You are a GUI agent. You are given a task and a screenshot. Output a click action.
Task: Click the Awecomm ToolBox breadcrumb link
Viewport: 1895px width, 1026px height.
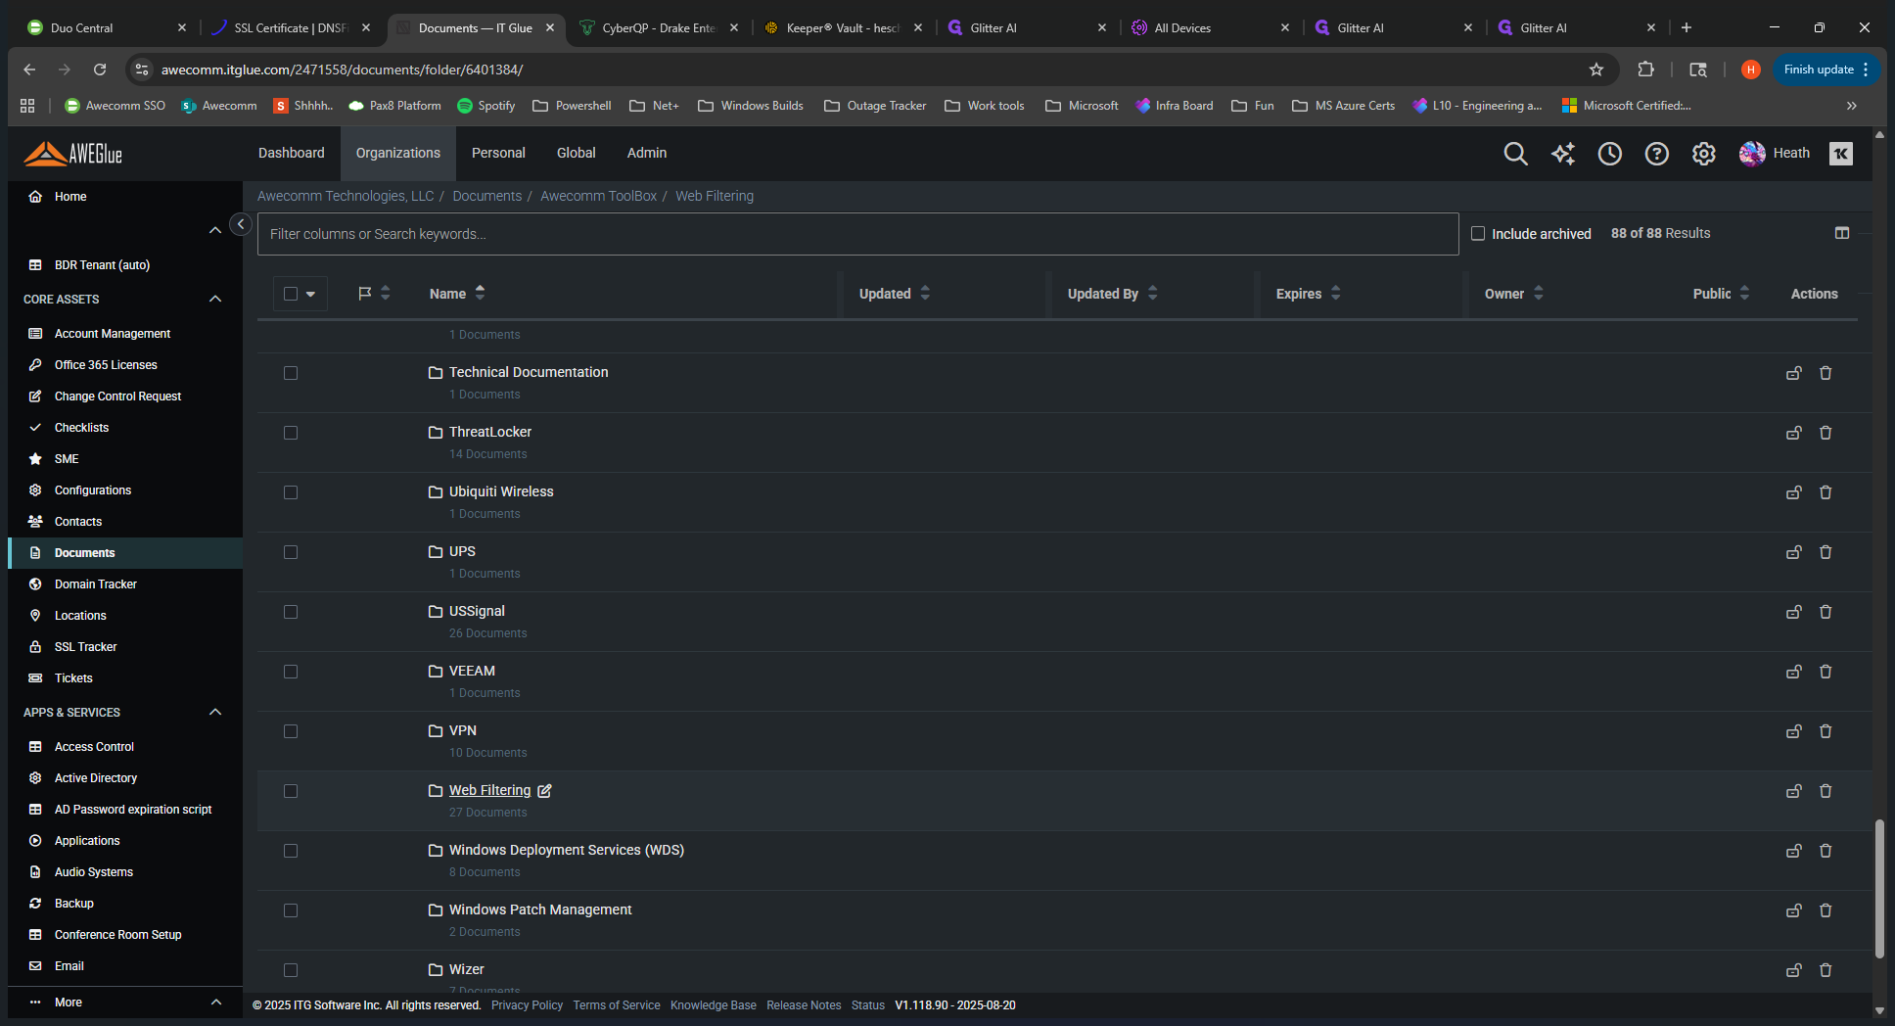click(x=598, y=196)
